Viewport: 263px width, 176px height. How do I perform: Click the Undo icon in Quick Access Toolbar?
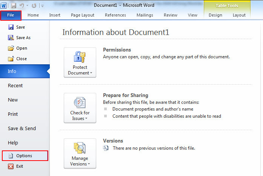coord(22,6)
